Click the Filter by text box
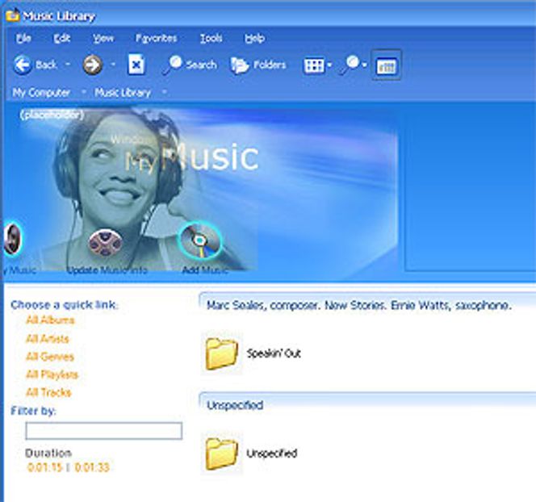 pos(103,431)
